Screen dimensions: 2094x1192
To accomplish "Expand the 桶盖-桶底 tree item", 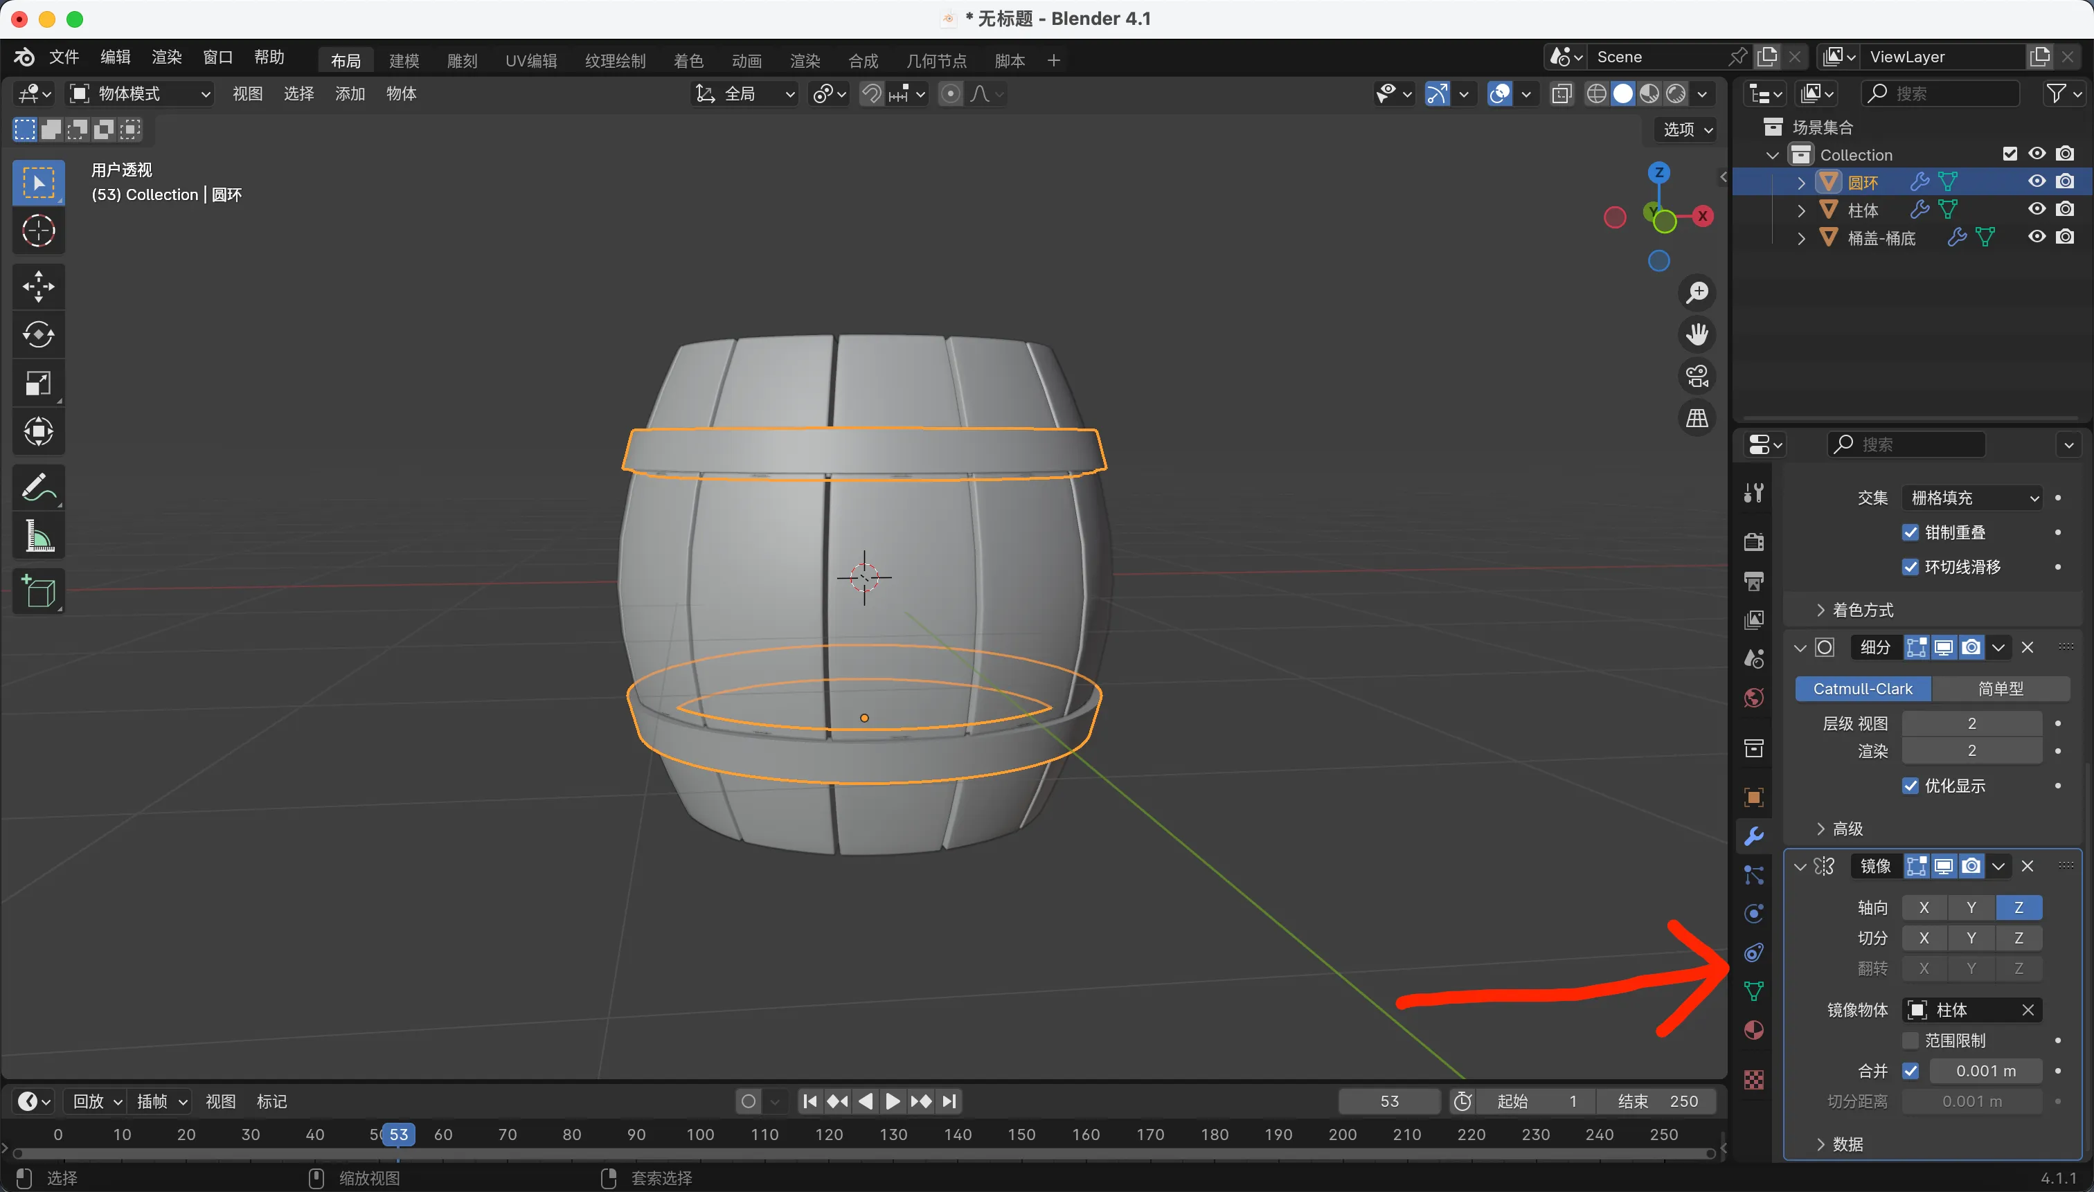I will [1801, 238].
